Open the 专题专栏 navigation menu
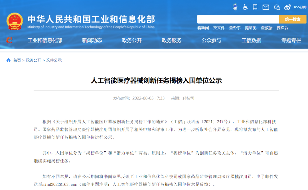 (x=291, y=40)
